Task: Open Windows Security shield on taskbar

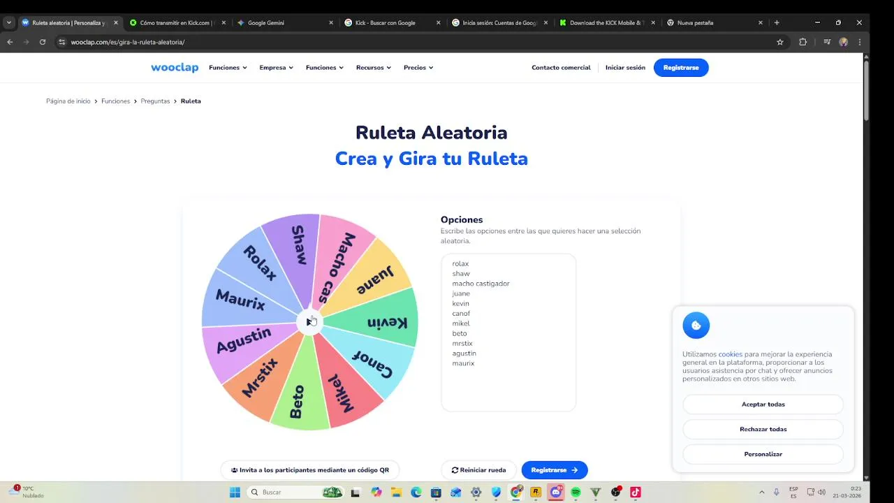Action: click(x=496, y=492)
